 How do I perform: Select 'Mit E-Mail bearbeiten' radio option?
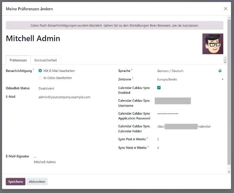tap(40, 71)
